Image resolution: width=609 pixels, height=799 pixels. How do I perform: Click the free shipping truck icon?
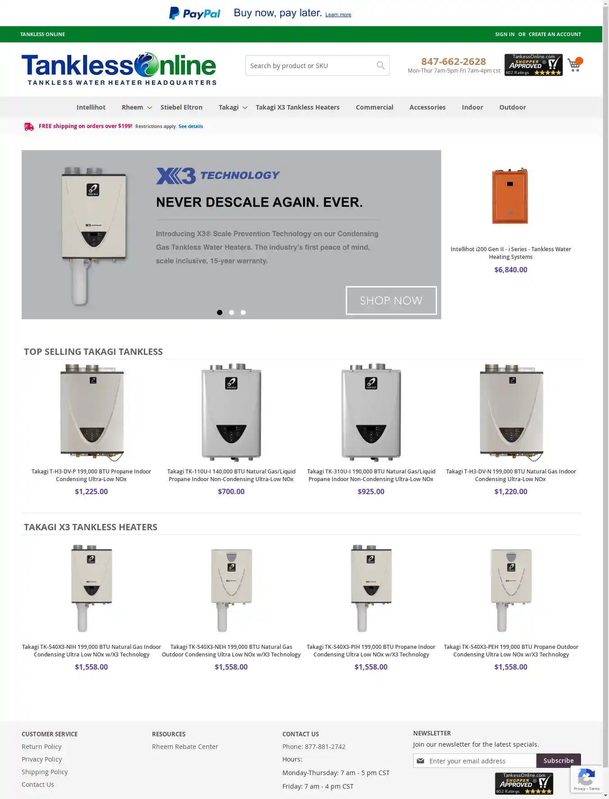pos(29,127)
